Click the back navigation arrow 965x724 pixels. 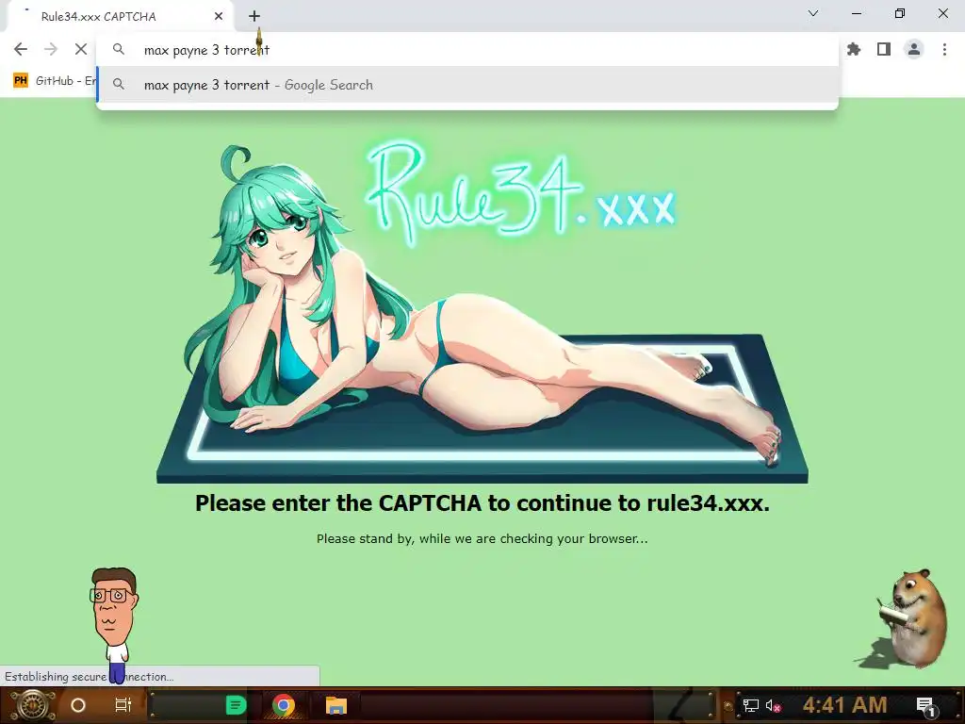tap(21, 49)
